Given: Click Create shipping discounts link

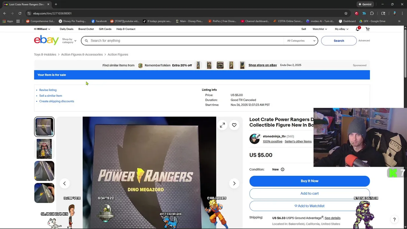Looking at the screenshot, I should coord(57,101).
